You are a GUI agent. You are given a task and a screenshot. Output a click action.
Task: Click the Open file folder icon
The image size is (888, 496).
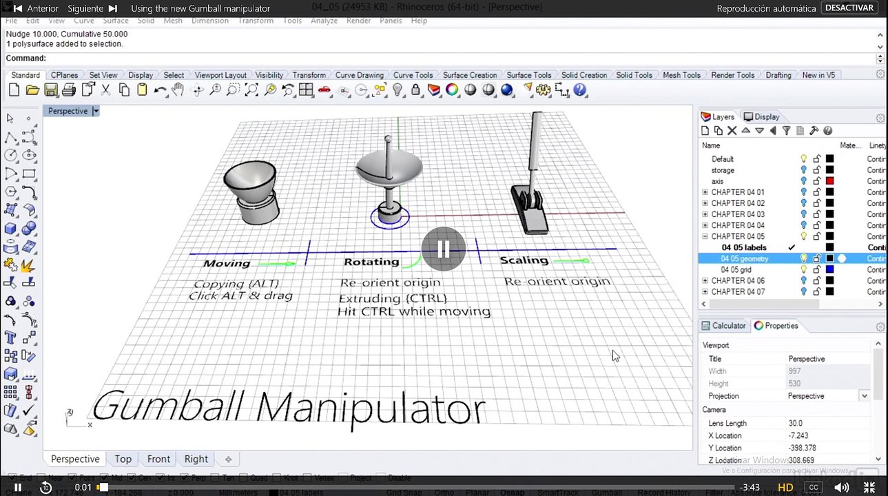(x=32, y=90)
